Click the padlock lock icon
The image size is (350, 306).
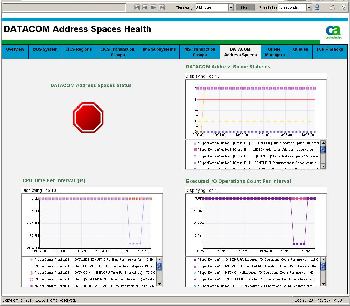point(316,7)
